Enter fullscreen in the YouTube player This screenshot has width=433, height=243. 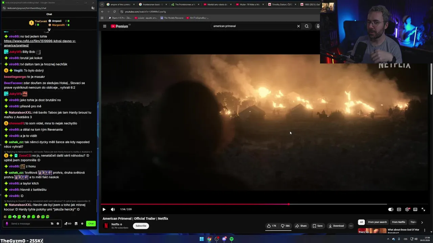pos(423,209)
